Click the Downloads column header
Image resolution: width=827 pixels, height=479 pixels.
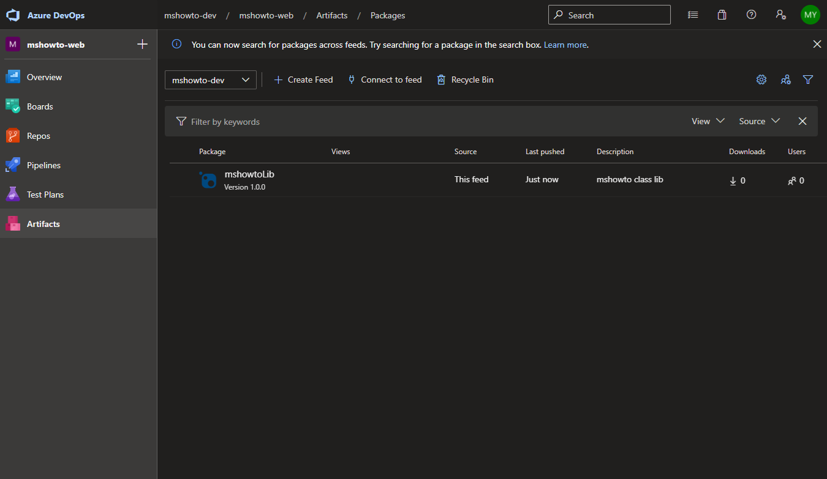(747, 152)
